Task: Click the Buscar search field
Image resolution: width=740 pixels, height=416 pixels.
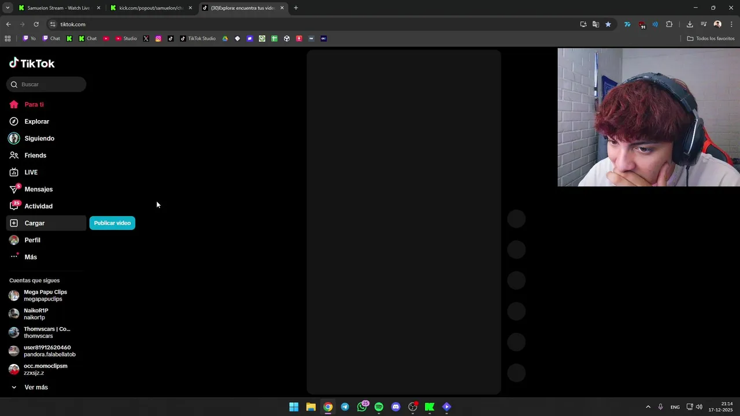Action: (46, 84)
